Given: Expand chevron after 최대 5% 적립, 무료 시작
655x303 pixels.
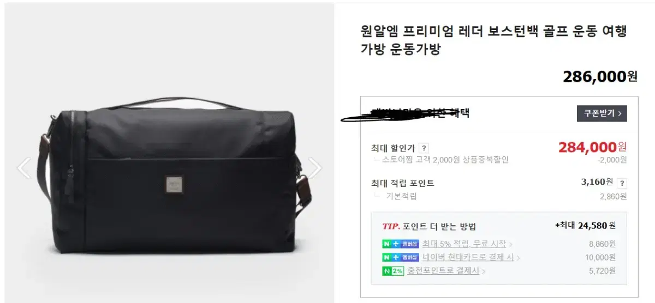Looking at the screenshot, I should click(x=510, y=245).
